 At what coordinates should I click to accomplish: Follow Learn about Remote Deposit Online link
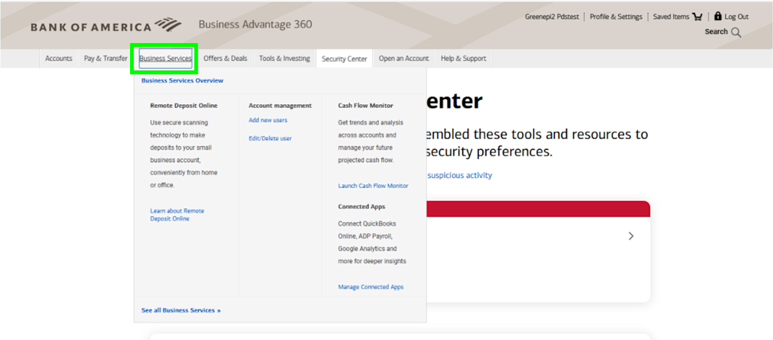click(177, 215)
